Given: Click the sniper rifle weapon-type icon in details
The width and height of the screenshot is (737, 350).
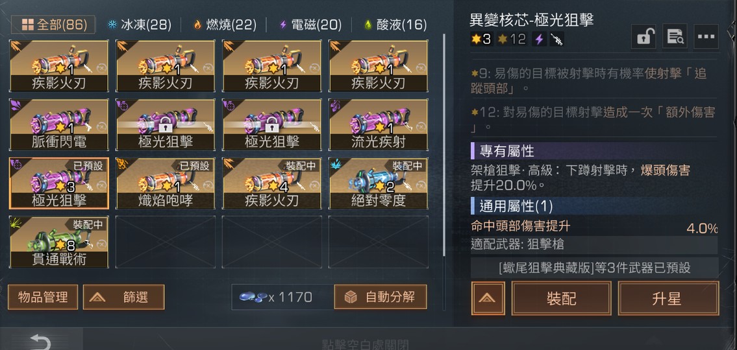Looking at the screenshot, I should tap(556, 39).
